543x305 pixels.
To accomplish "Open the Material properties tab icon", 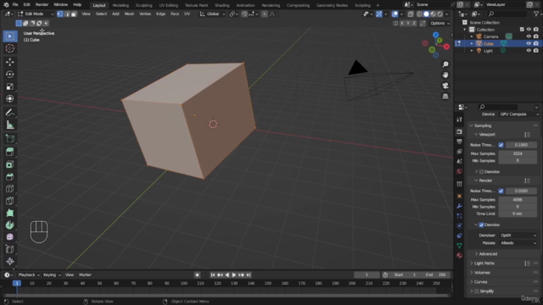I will tap(459, 256).
